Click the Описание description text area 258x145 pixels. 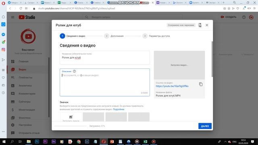(105, 82)
